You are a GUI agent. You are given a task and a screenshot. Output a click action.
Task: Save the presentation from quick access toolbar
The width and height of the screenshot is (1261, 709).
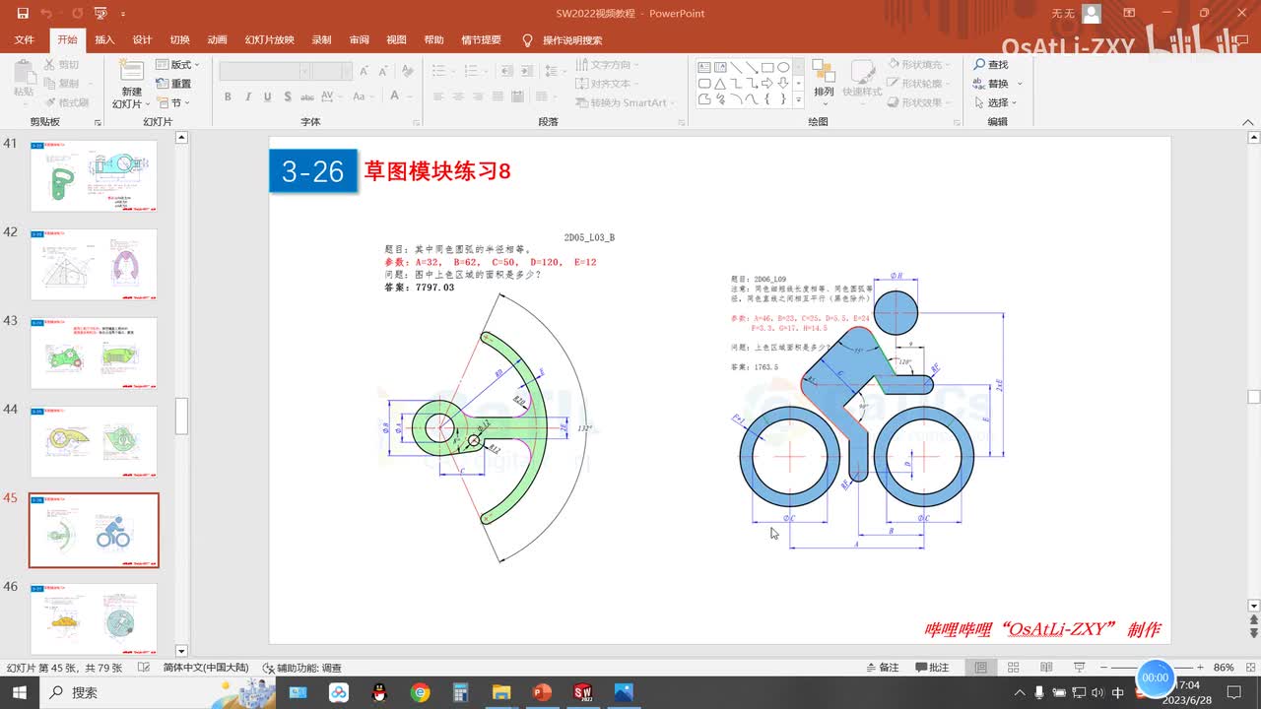pyautogui.click(x=22, y=14)
